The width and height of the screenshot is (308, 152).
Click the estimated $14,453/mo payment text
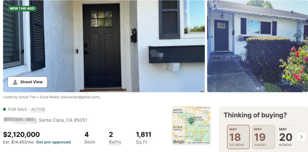tap(18, 142)
